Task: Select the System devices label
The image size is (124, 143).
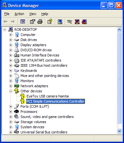Action: point(32,127)
